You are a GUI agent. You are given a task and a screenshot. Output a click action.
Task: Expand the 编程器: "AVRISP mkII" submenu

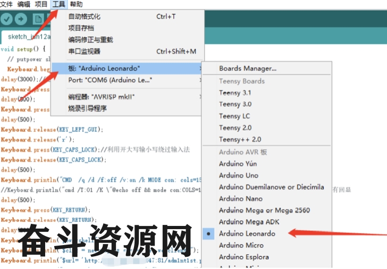tap(128, 97)
